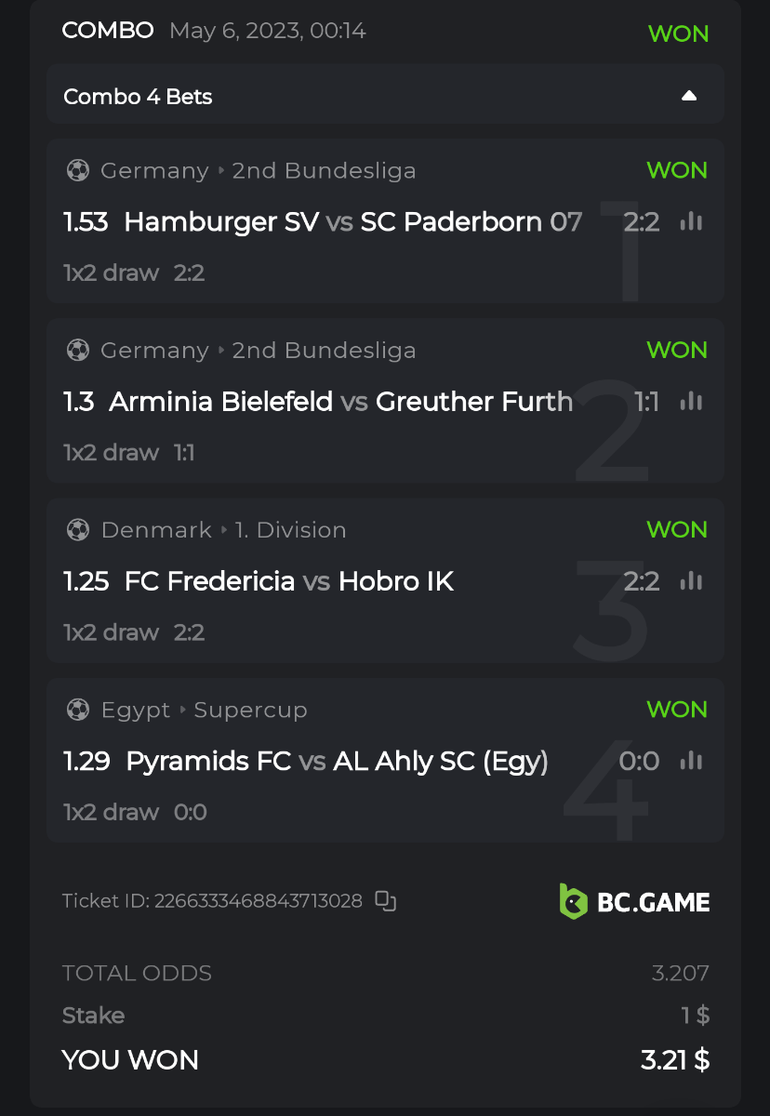Select the Egypt Supercup league label
Viewport: 770px width, 1116px height.
204,710
